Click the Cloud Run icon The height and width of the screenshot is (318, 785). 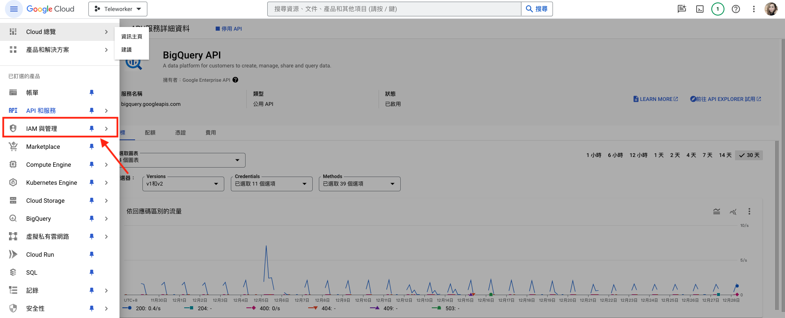(x=13, y=254)
